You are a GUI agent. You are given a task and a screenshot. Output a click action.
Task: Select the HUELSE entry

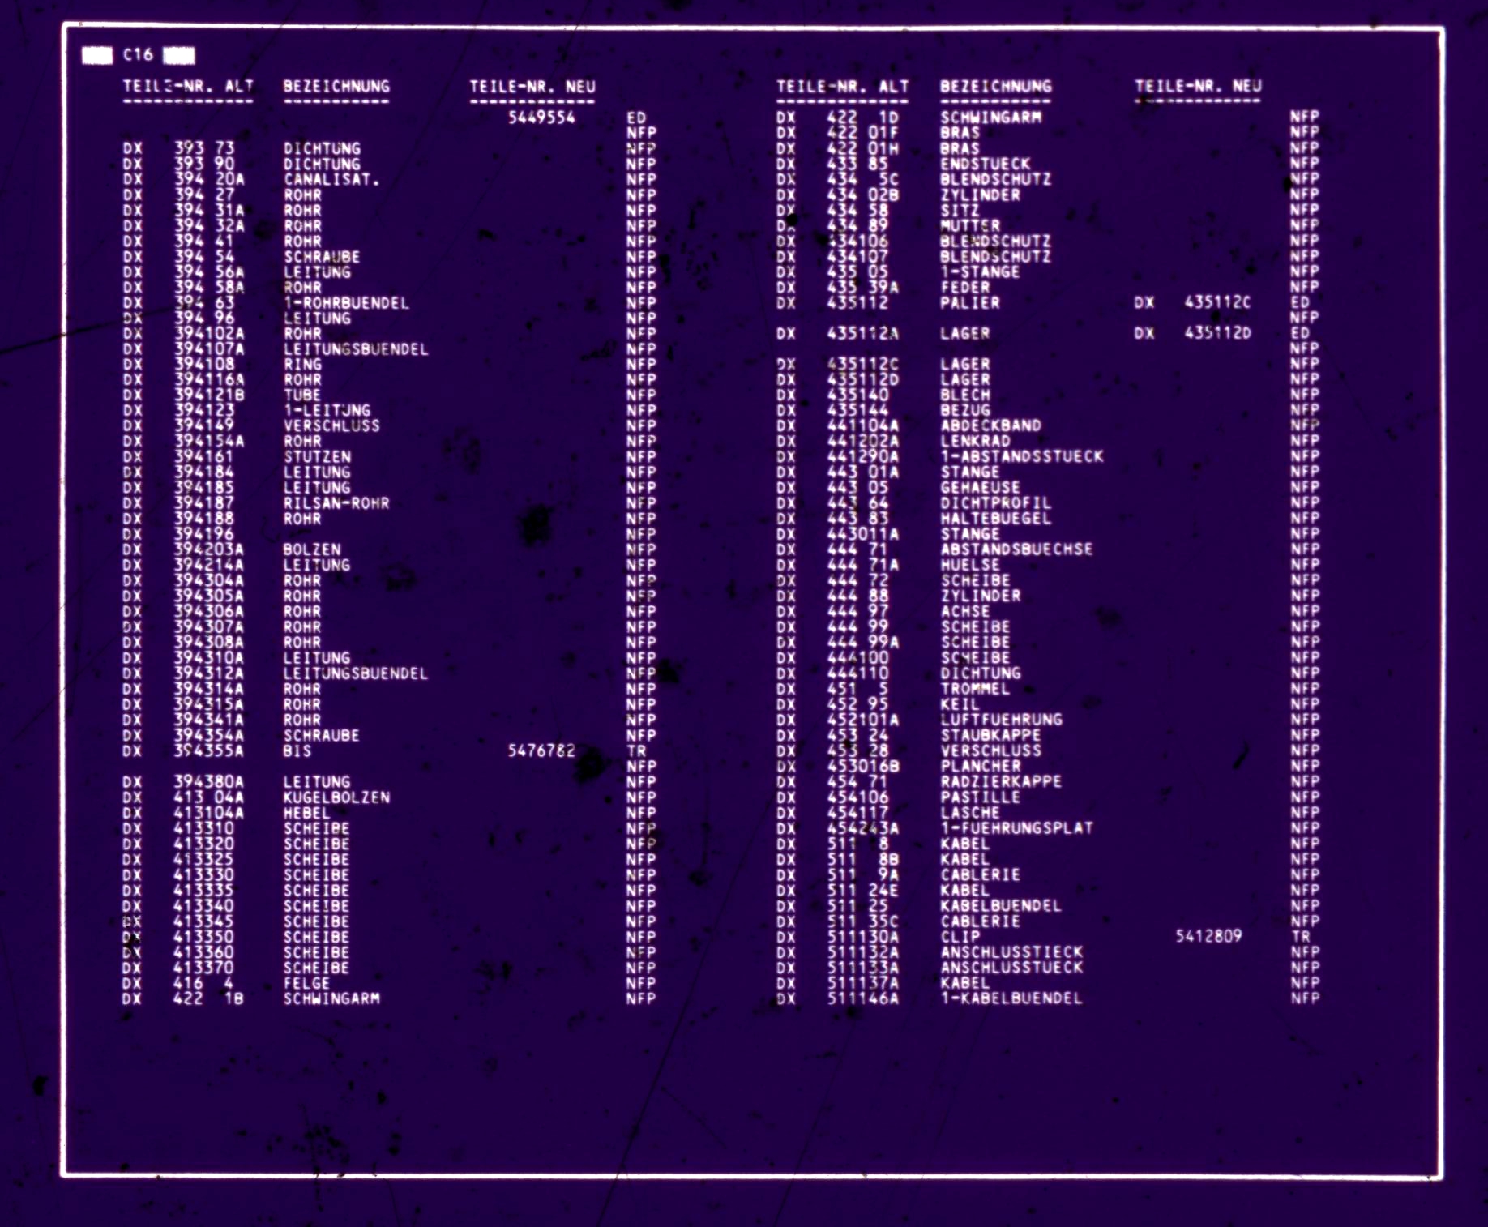970,565
